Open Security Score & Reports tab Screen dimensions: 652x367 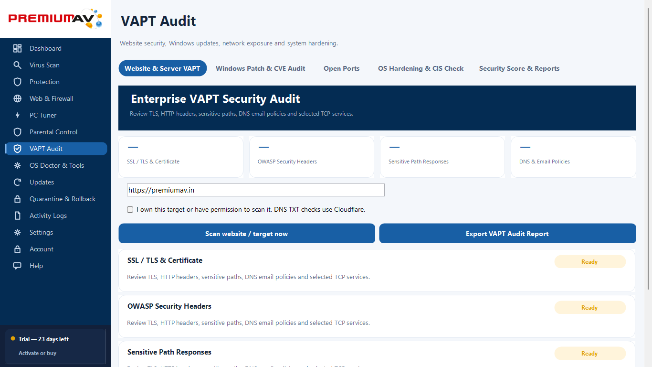[x=519, y=68]
